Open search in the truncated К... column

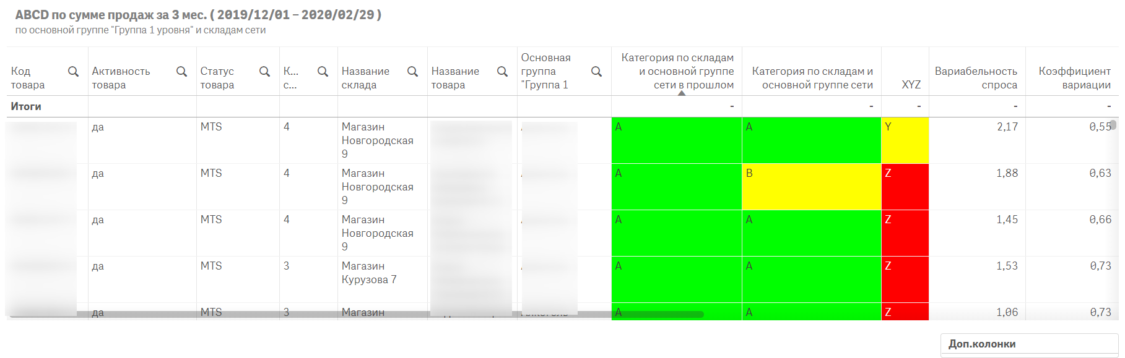(323, 72)
